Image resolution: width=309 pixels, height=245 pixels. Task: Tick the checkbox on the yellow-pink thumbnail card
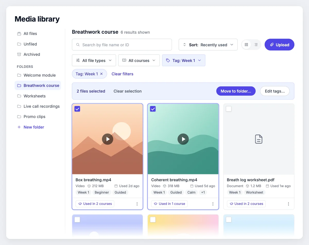coord(153,220)
